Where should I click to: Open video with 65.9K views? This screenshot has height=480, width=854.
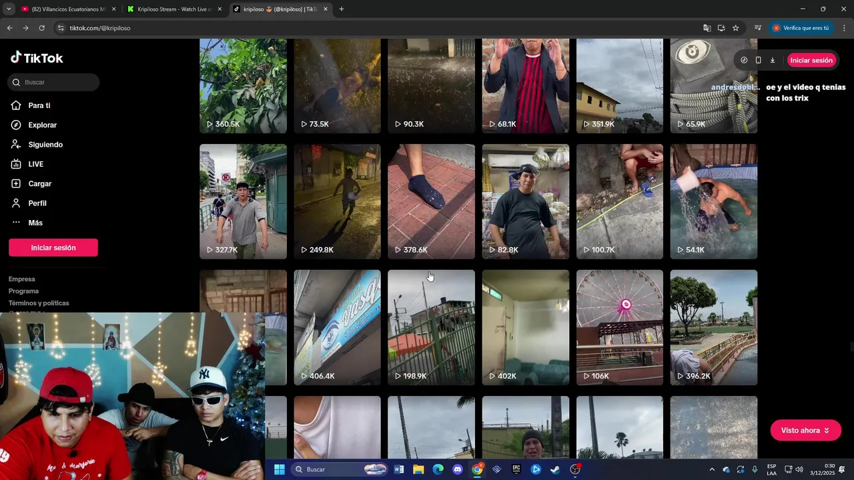click(x=714, y=85)
